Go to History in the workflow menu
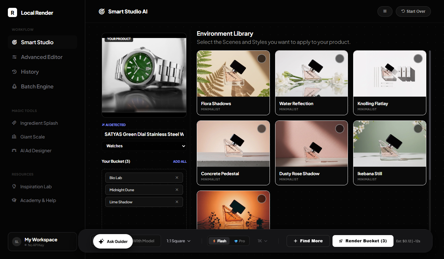The height and width of the screenshot is (259, 444). pos(30,72)
